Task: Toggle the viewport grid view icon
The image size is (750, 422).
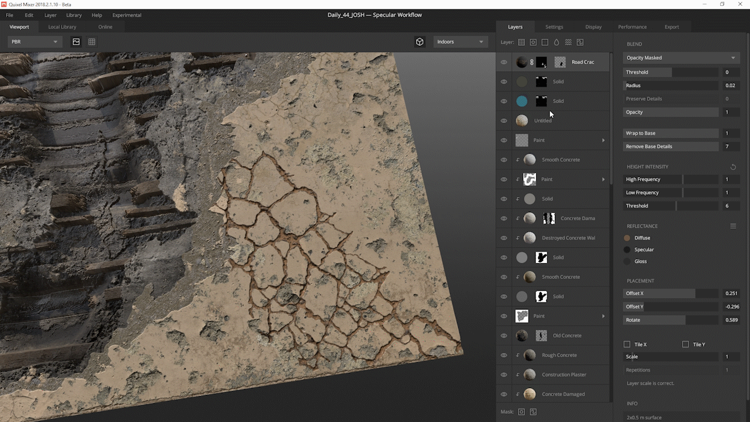Action: tap(92, 42)
